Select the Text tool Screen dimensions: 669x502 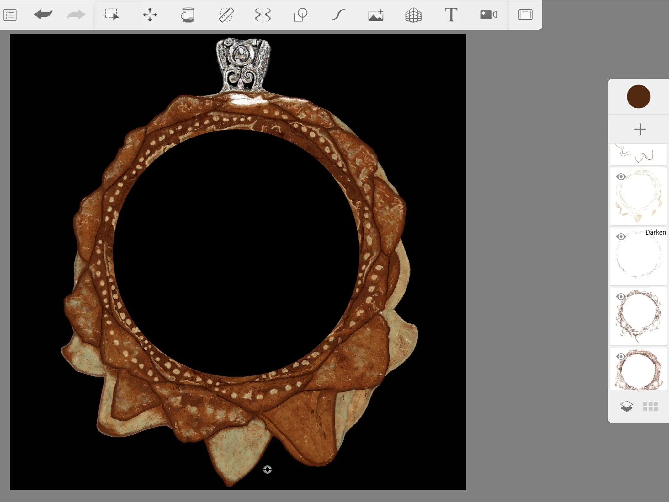(x=451, y=15)
